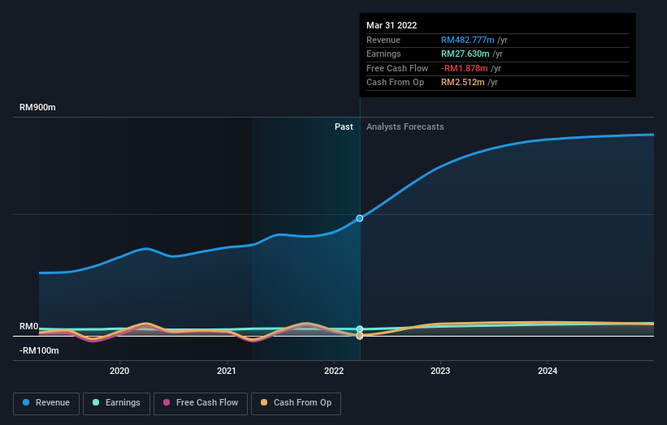Click the RM2.512m cash from op value
Screen dimensions: 667x425
click(x=462, y=83)
